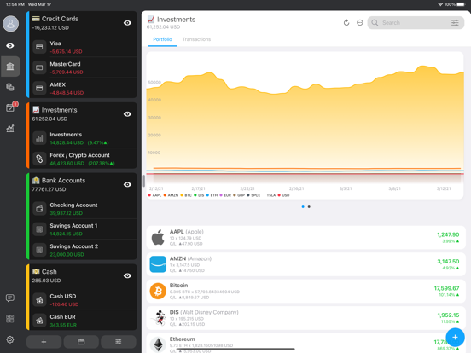471x353 pixels.
Task: Select the AMEX account
Action: 84,89
